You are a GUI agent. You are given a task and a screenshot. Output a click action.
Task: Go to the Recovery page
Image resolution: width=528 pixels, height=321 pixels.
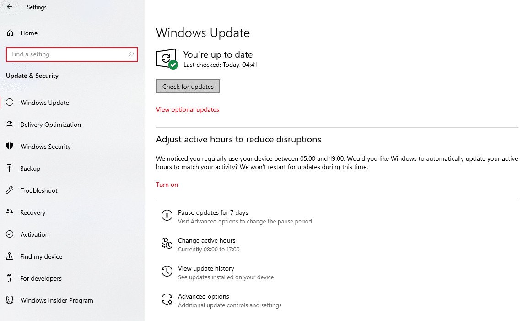click(32, 212)
